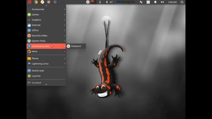
Task: Open the moon weather indicator
Action: click(x=107, y=2)
